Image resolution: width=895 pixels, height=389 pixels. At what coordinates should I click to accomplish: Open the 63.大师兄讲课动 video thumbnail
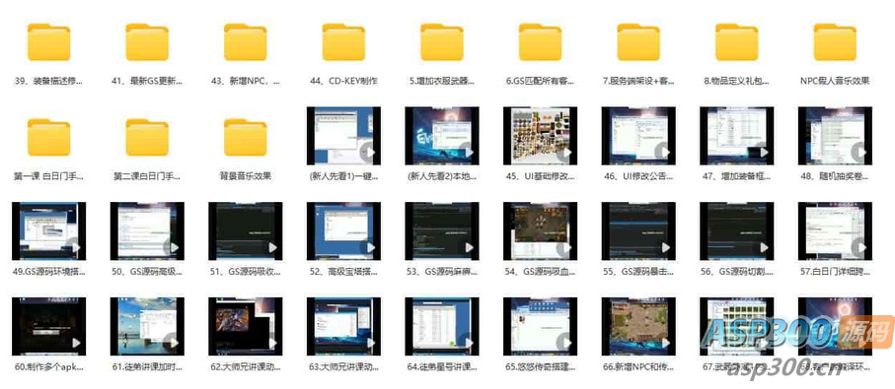(343, 326)
